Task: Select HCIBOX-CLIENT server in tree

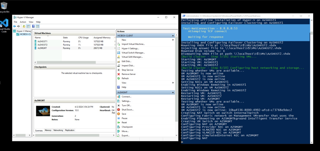Action: point(24,34)
